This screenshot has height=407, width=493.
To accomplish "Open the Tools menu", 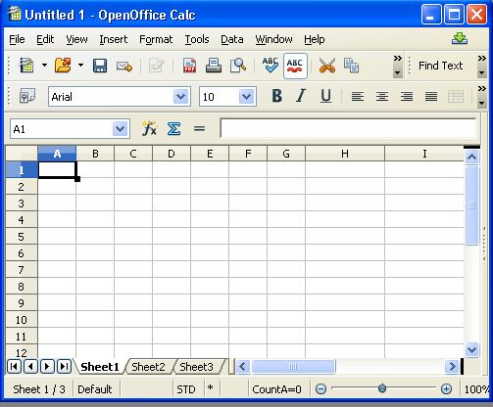I will tap(197, 39).
